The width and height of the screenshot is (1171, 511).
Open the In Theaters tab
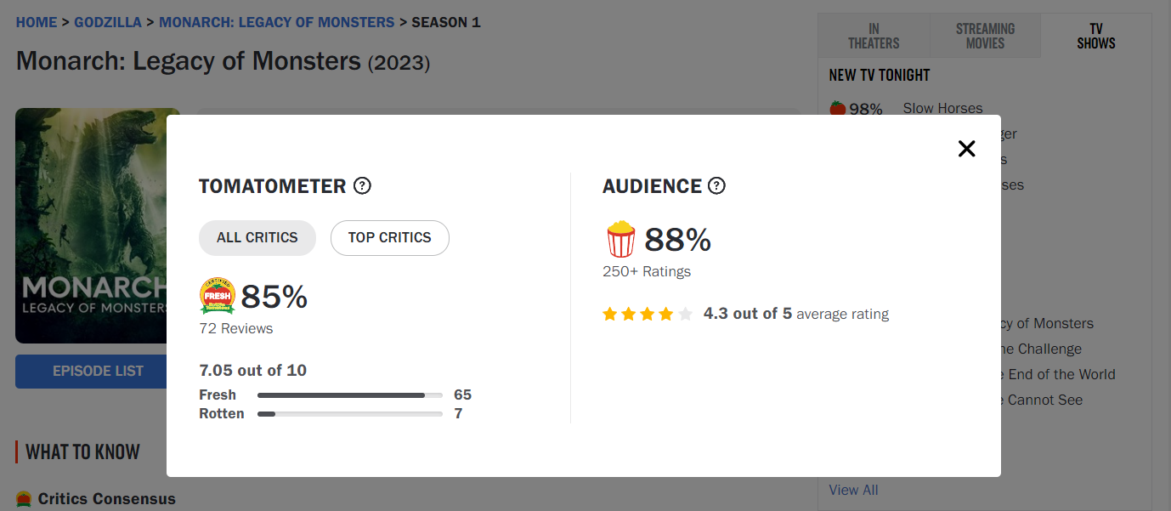click(x=874, y=36)
